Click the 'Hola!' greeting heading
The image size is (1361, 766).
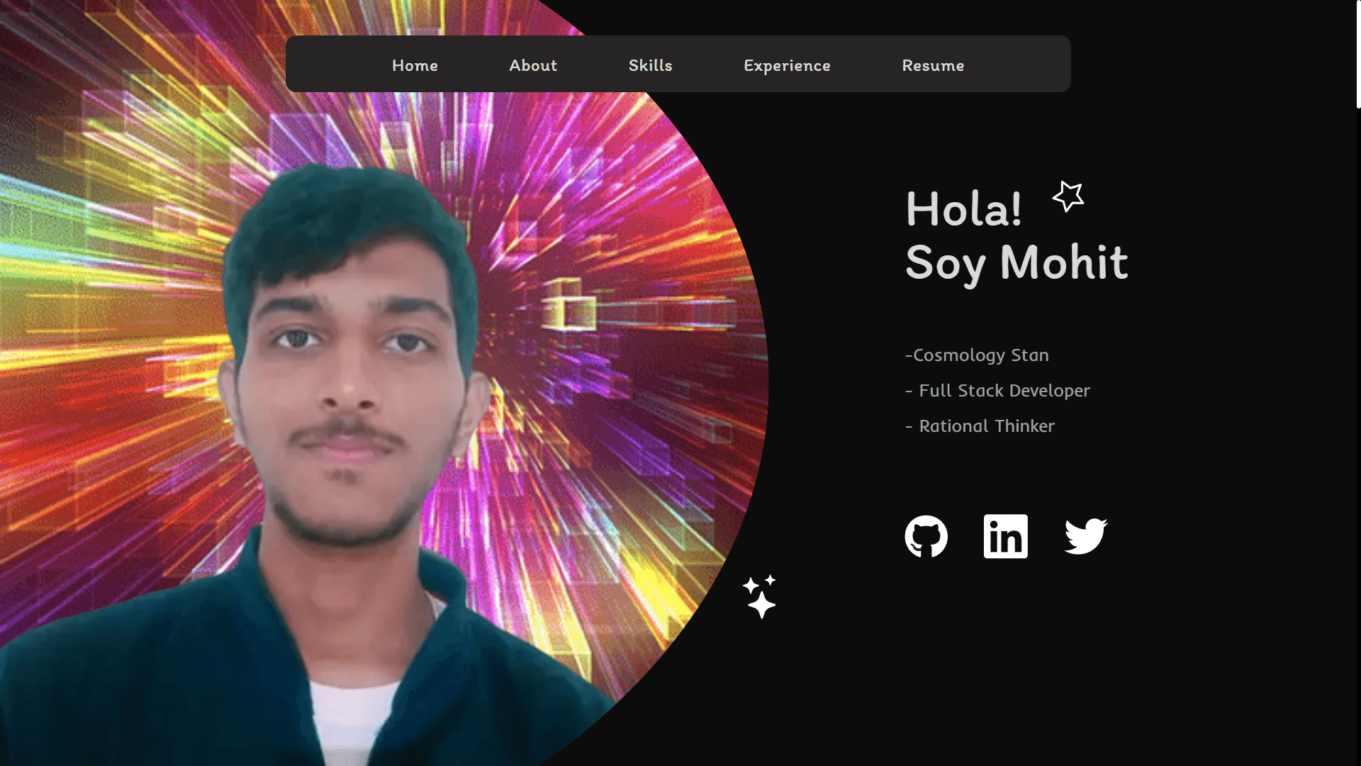pos(963,209)
